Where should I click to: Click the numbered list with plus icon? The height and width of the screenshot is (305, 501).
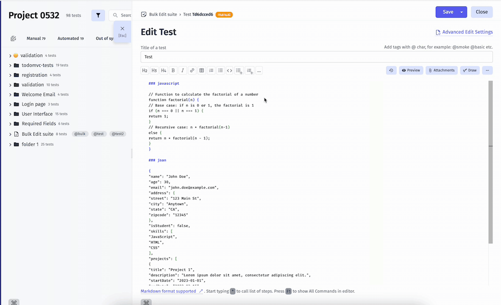click(250, 71)
